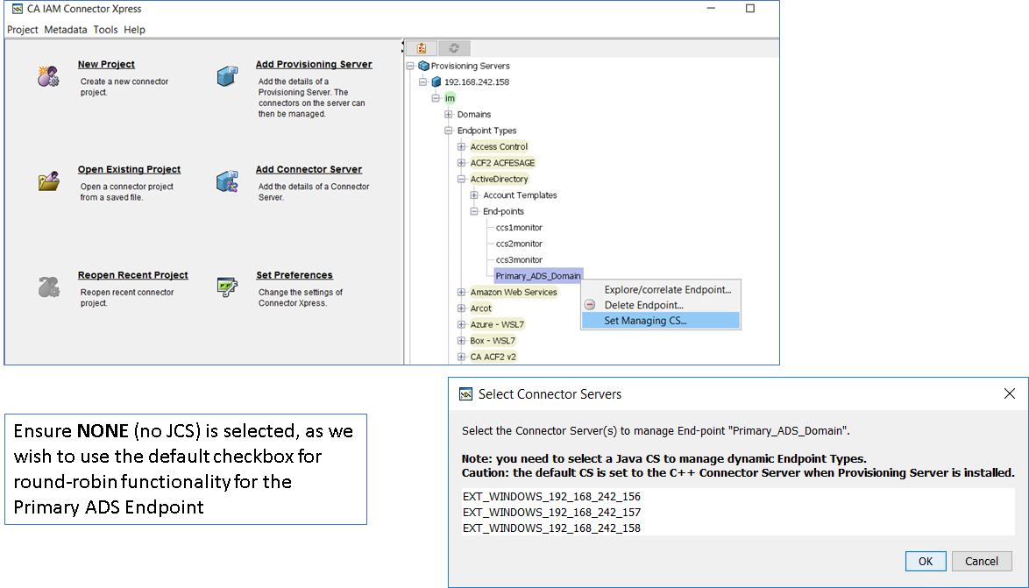Maximize the CA IAM Connector Xpress window
1029x588 pixels.
(x=750, y=9)
